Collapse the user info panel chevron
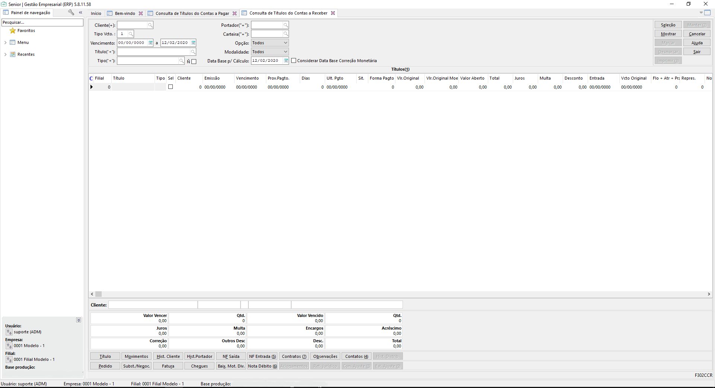This screenshot has height=388, width=715. click(x=79, y=320)
